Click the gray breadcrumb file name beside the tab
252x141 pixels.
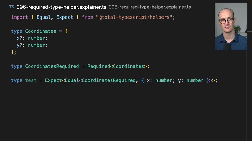point(150,7)
